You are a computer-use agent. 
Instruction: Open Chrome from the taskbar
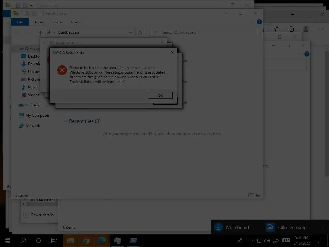click(86, 241)
